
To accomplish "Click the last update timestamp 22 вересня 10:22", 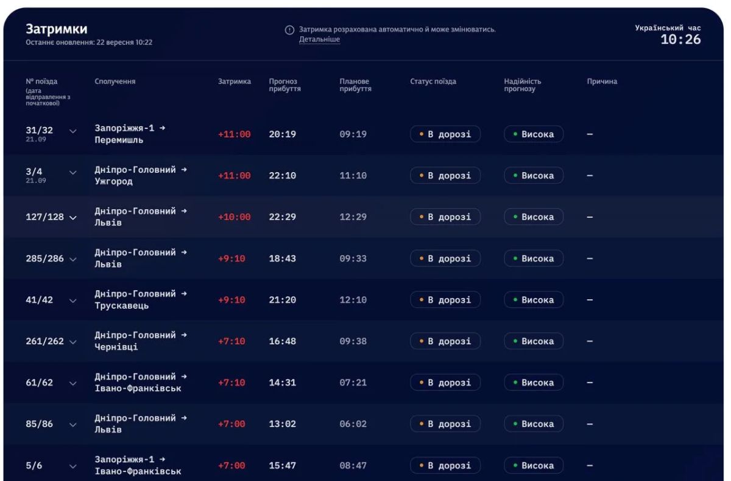I will [x=124, y=43].
